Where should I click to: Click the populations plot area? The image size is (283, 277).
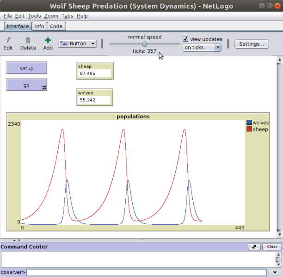pos(133,172)
